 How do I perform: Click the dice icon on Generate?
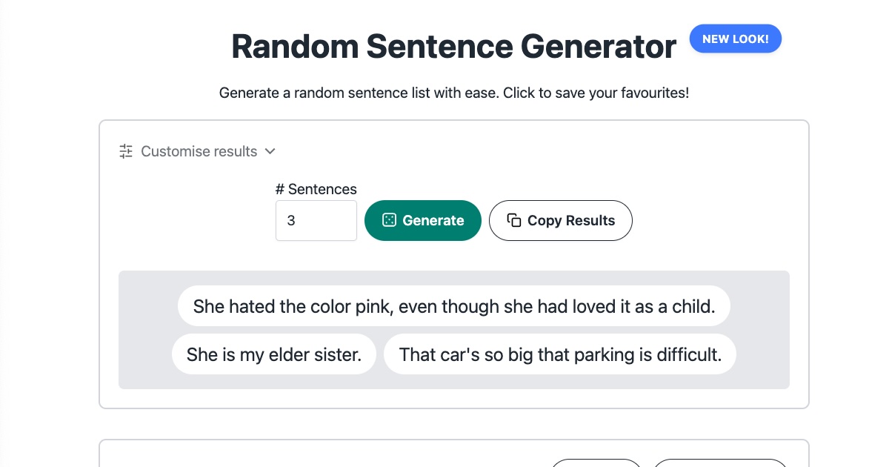click(388, 220)
